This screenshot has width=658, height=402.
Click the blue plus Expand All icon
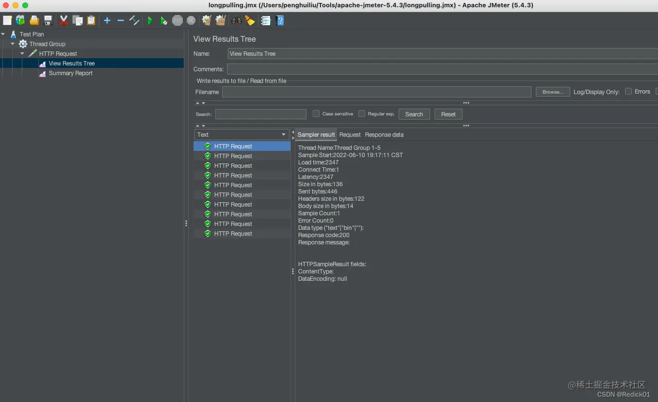click(x=107, y=20)
